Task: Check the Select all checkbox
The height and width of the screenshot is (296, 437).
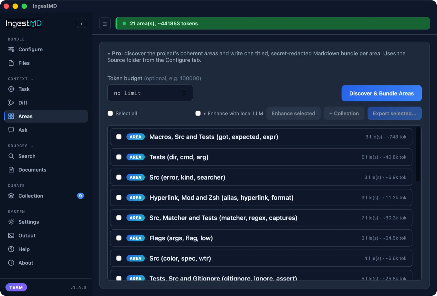Action: (110, 113)
